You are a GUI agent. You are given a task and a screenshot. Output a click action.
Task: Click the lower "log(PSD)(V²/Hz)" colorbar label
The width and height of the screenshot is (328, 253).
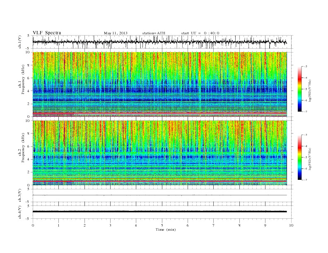point(310,159)
